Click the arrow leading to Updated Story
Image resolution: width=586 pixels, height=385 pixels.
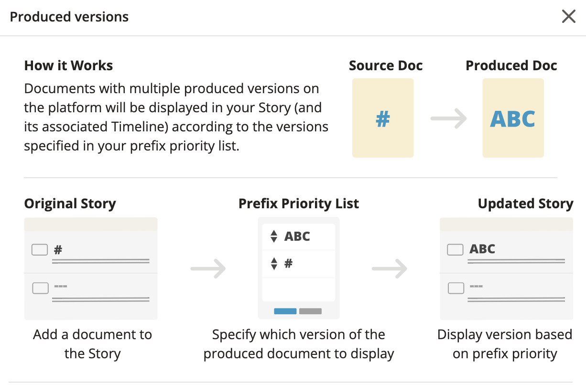tap(390, 268)
